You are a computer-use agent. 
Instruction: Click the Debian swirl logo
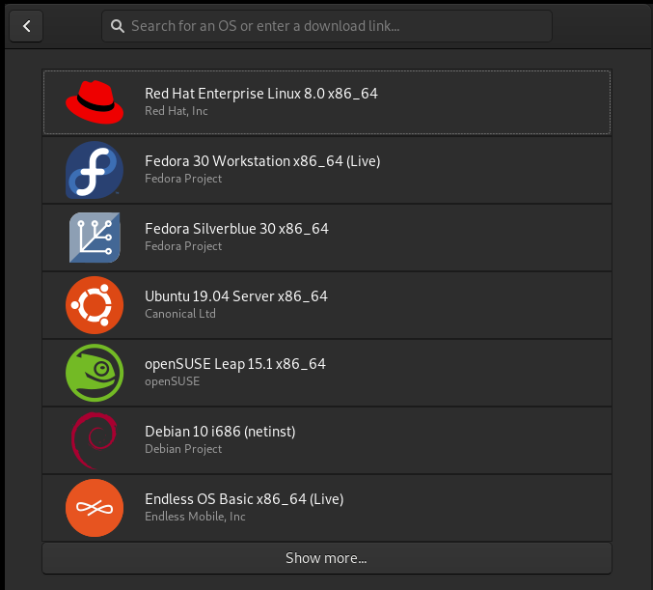(x=95, y=440)
